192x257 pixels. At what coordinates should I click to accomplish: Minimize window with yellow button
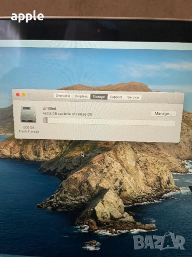[x=23, y=95]
